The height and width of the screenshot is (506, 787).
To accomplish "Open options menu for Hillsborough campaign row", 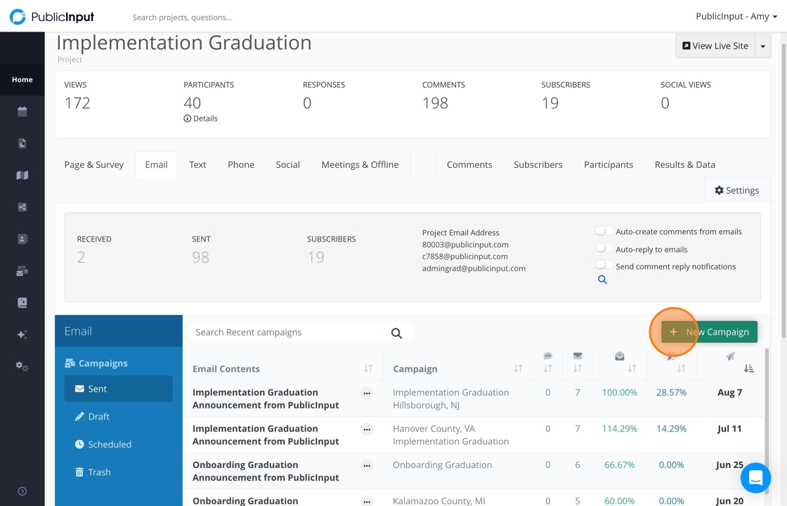I will click(x=367, y=394).
